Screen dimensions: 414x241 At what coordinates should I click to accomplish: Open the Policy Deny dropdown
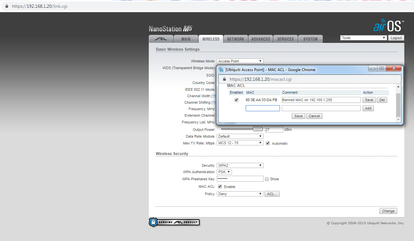(240, 194)
